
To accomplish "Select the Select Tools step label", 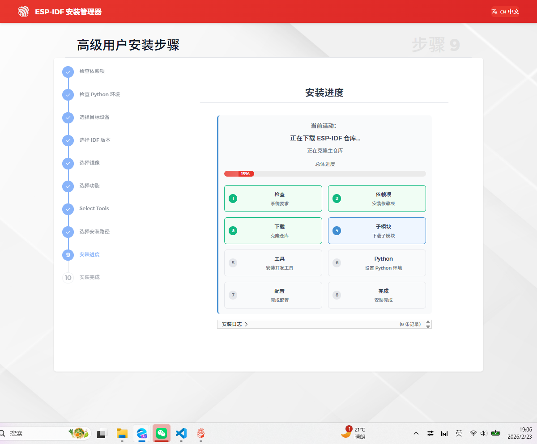I will (x=94, y=208).
